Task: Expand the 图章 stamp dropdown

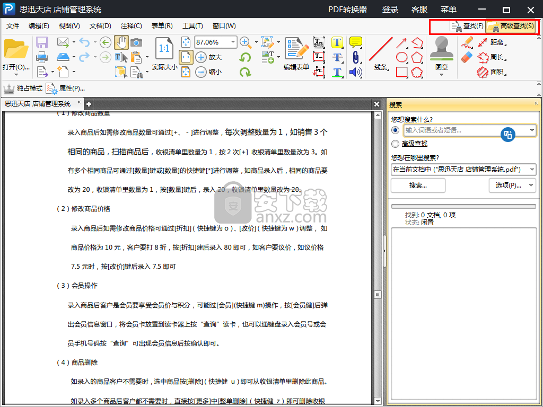Action: click(441, 75)
